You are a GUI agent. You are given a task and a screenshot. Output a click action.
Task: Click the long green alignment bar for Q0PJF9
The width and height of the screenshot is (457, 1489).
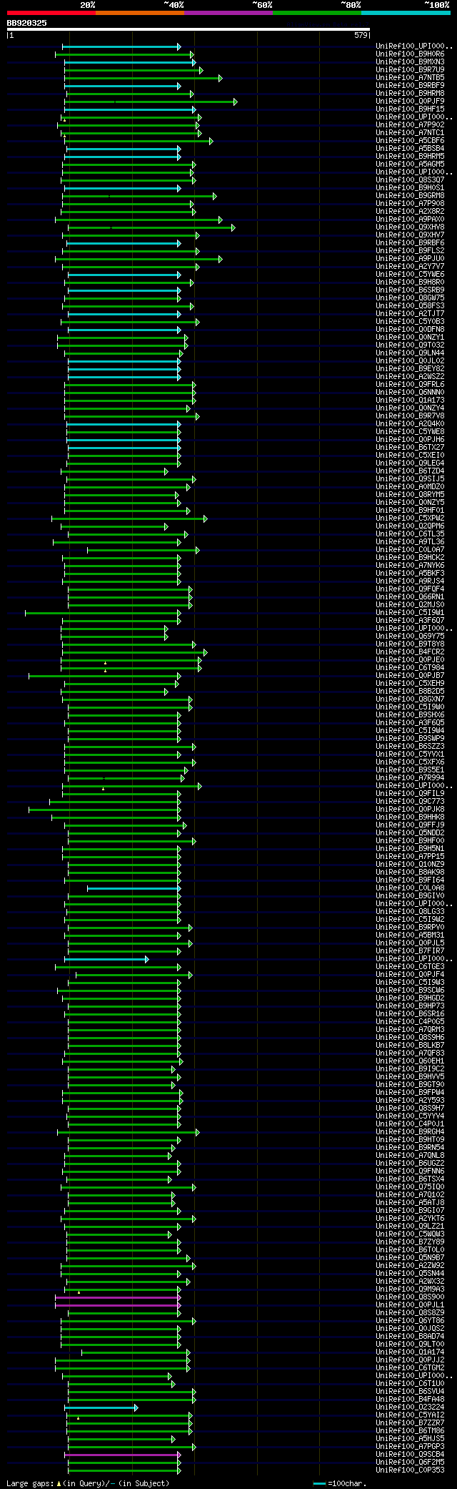(151, 102)
